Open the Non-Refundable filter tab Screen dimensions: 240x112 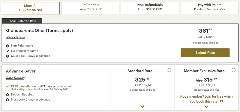150,8
